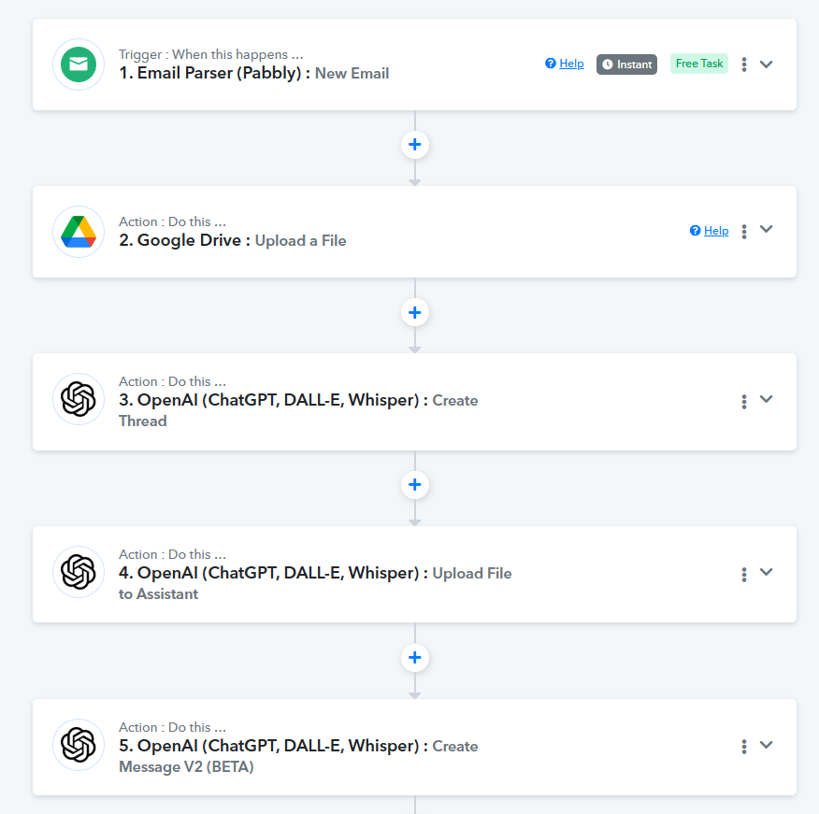Open three-dot menu on Create Thread step
Screen dimensions: 819x814
pos(744,402)
